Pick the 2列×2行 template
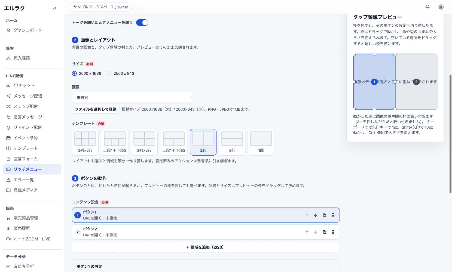The width and height of the screenshot is (452, 272). pyautogui.click(x=144, y=142)
